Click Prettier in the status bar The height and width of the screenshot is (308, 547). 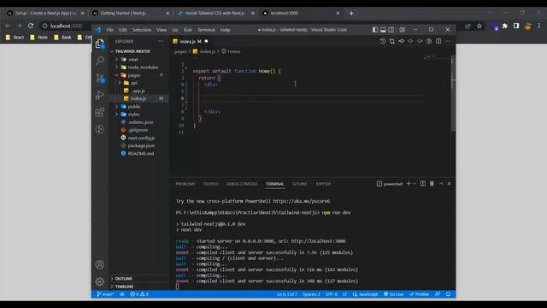point(420,294)
